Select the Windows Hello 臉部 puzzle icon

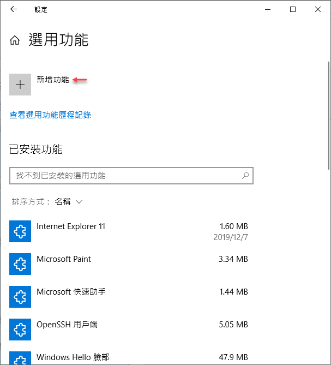pyautogui.click(x=20, y=358)
